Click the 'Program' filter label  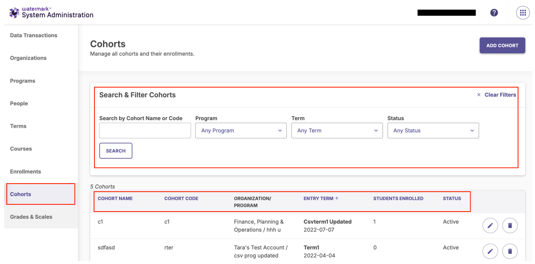click(206, 118)
